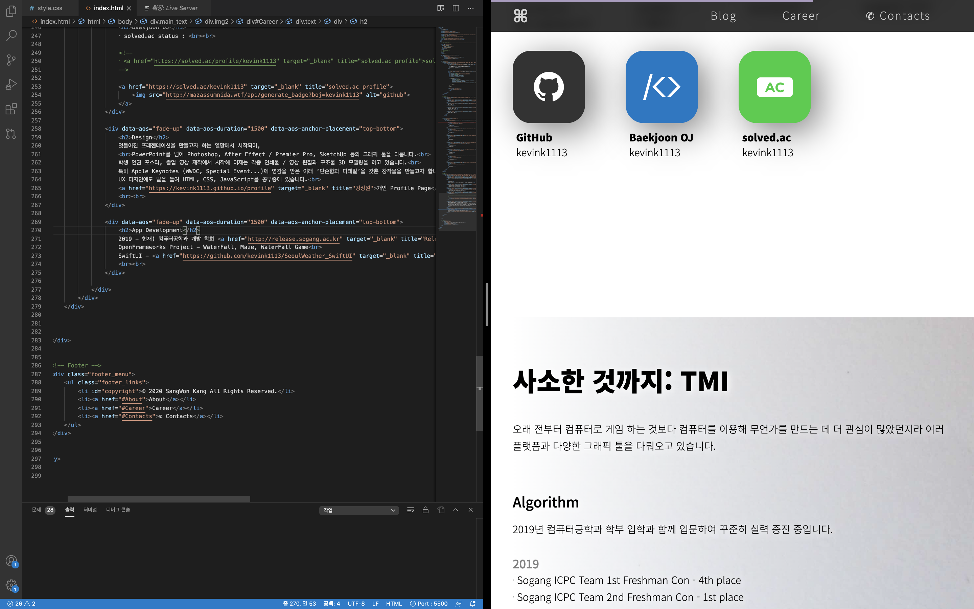
Task: Open Run and Debug view icon
Action: pos(11,84)
